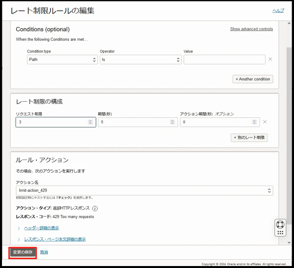Expand ヘッダー詳細の表示 section
This screenshot has height=268, width=294.
coord(41,228)
